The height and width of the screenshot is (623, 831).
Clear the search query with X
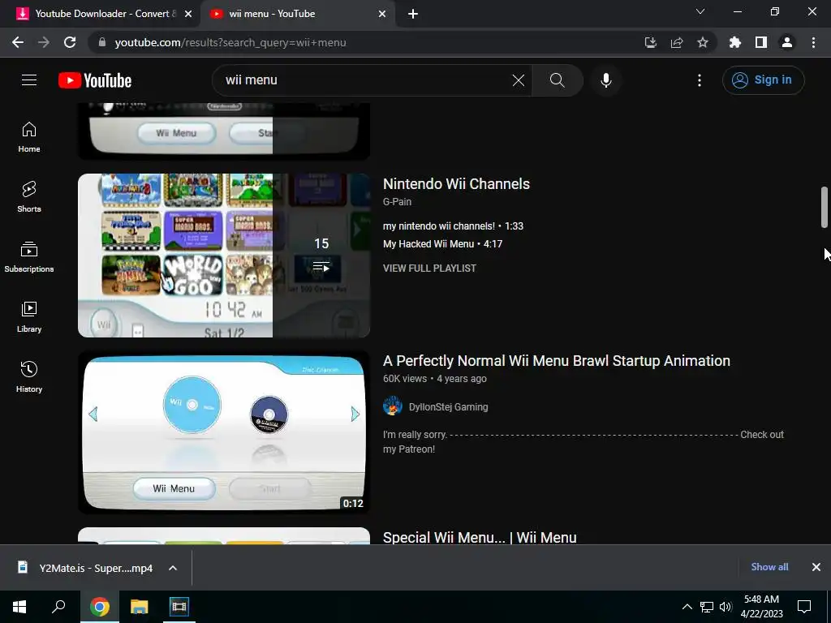[519, 80]
